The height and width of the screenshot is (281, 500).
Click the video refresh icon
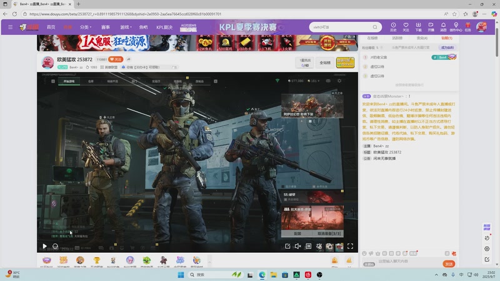click(x=55, y=246)
